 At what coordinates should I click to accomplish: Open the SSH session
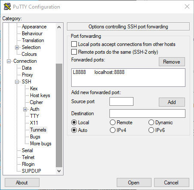tap(134, 183)
